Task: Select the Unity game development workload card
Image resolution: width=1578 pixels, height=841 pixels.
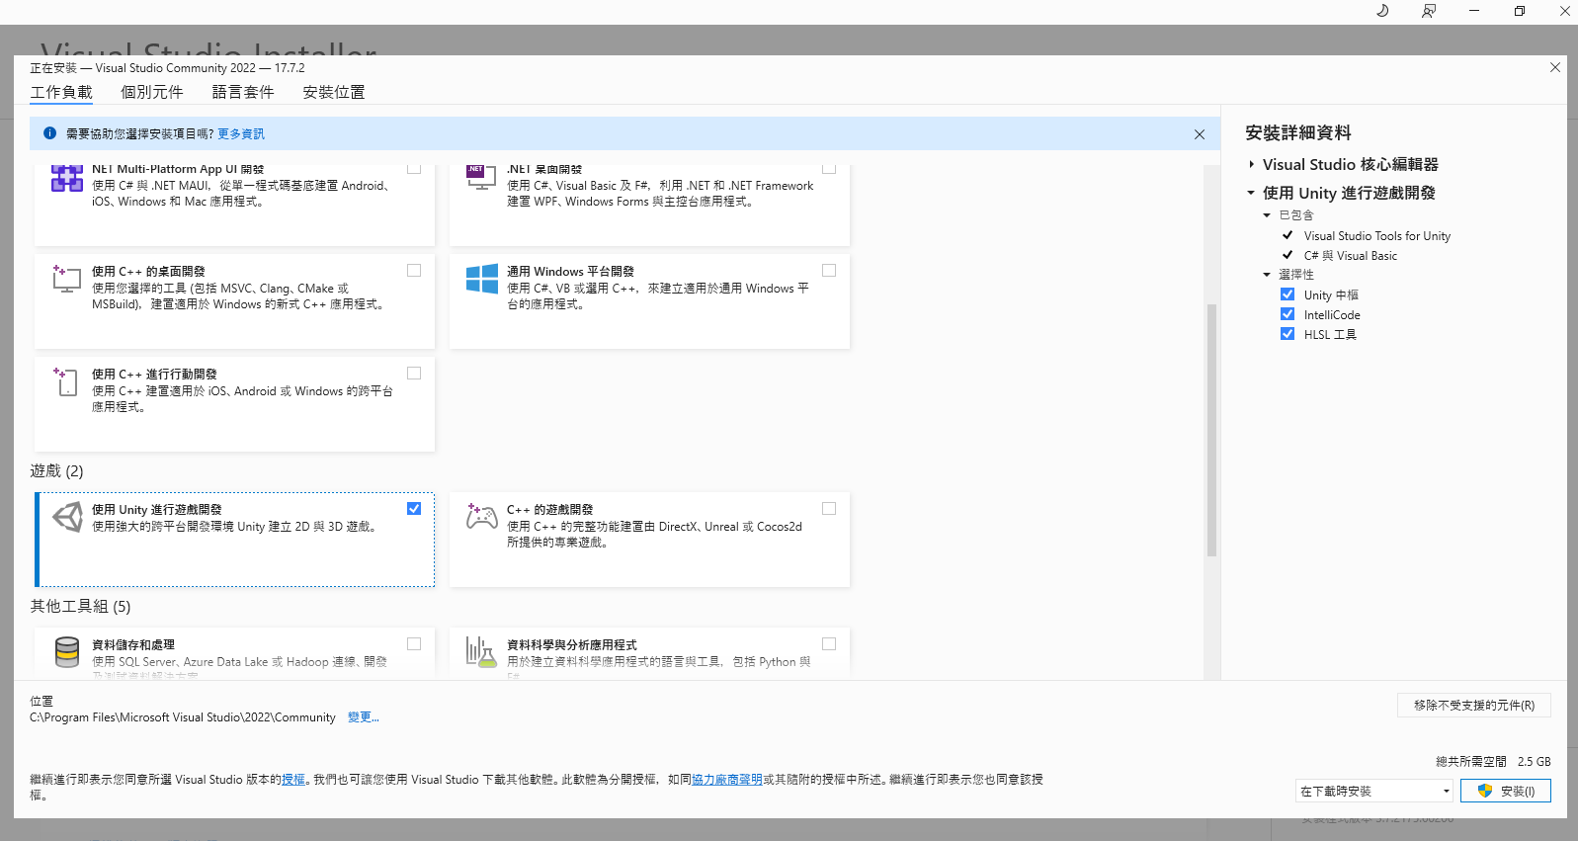Action: click(x=235, y=540)
